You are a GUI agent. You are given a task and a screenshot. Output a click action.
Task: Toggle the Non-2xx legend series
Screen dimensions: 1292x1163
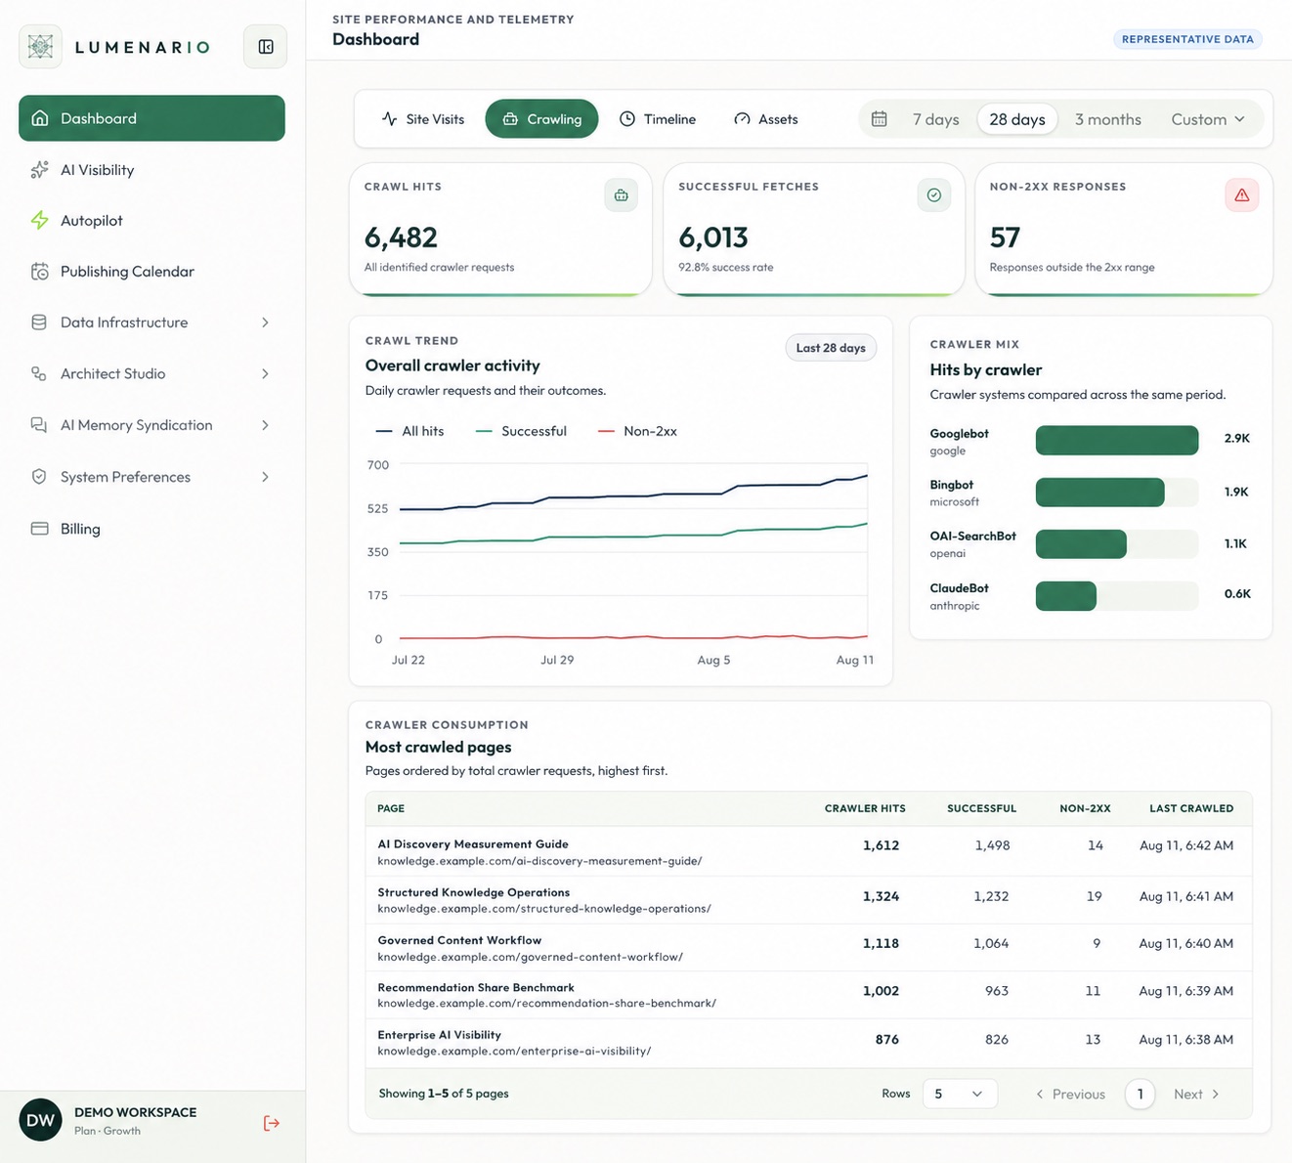click(x=637, y=431)
